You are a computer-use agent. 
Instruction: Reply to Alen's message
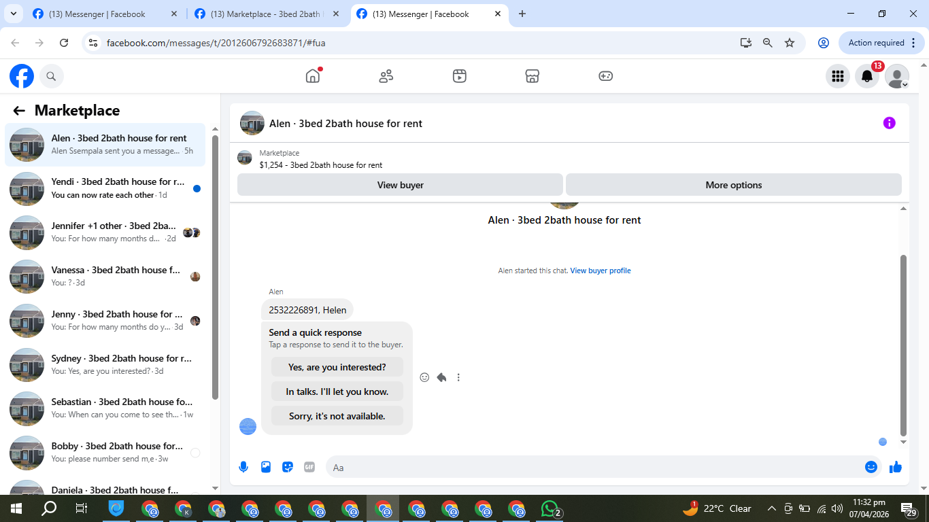point(441,377)
